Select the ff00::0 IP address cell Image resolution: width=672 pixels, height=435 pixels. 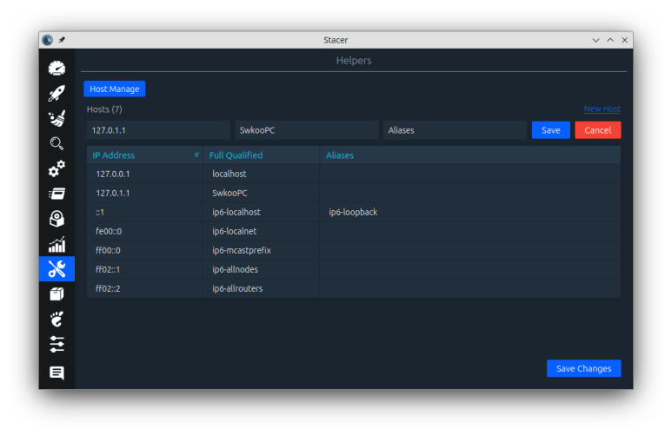pyautogui.click(x=145, y=250)
